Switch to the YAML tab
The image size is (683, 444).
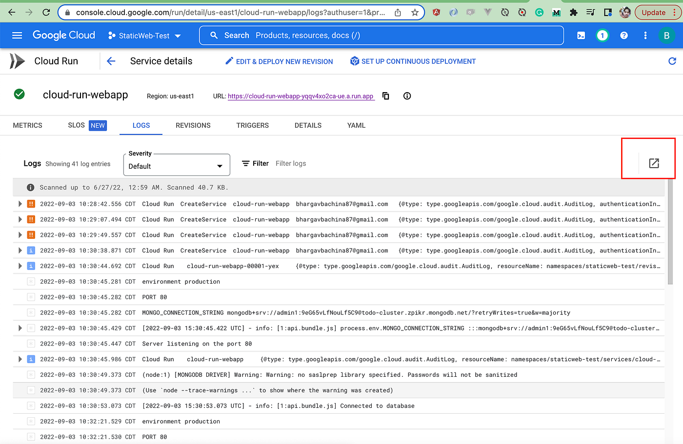pyautogui.click(x=356, y=125)
